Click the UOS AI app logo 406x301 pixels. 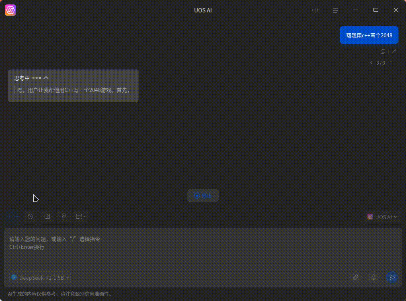10,10
